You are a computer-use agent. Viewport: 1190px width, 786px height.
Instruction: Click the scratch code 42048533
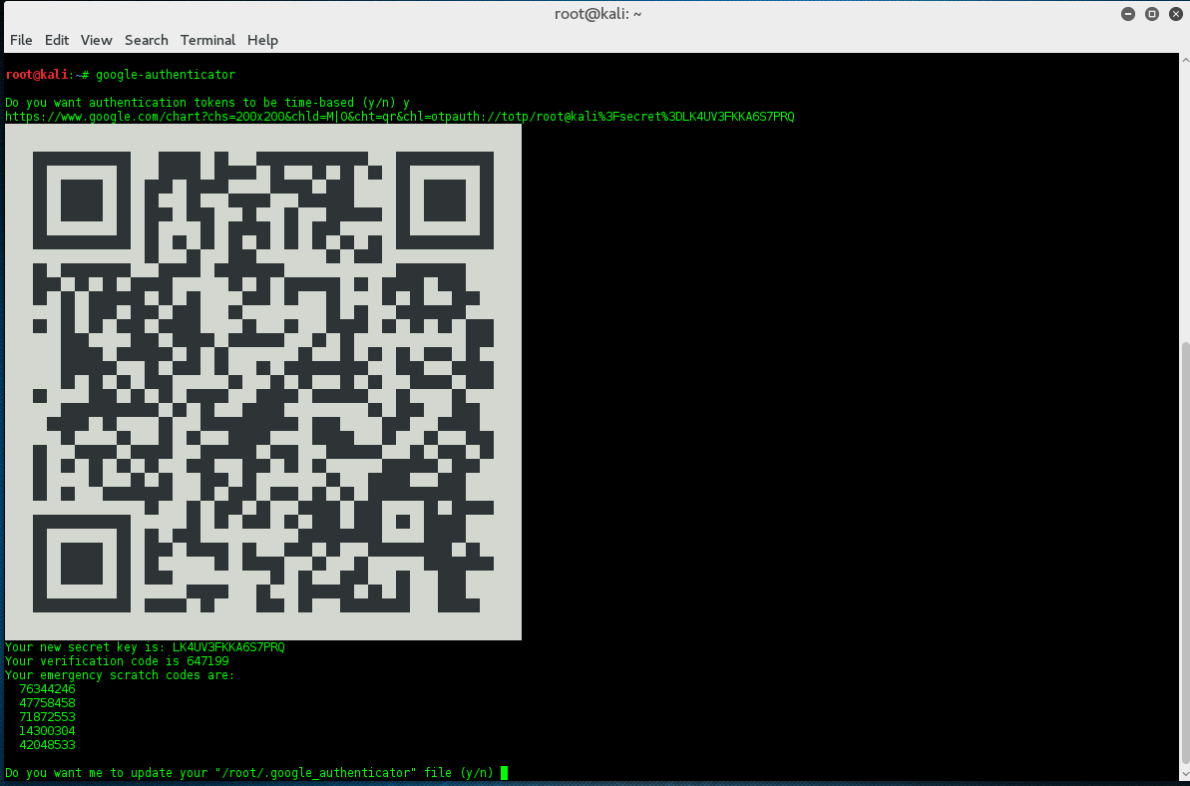point(47,745)
